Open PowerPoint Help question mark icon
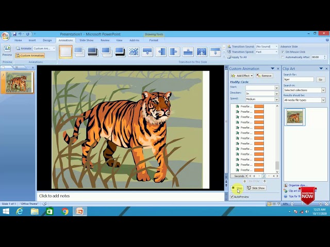 (327, 40)
